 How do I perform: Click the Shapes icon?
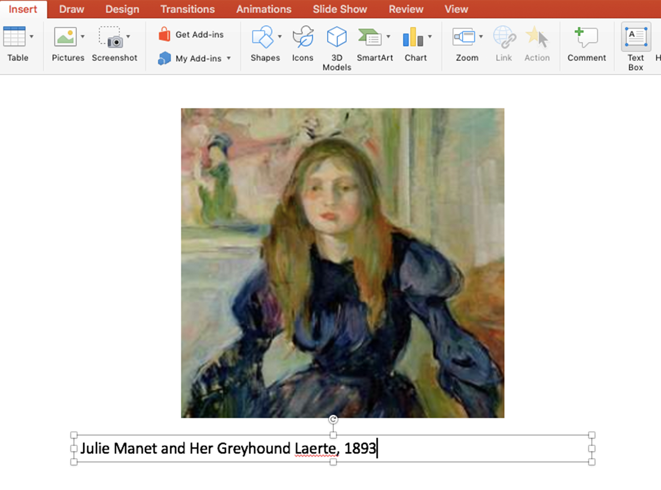point(263,37)
